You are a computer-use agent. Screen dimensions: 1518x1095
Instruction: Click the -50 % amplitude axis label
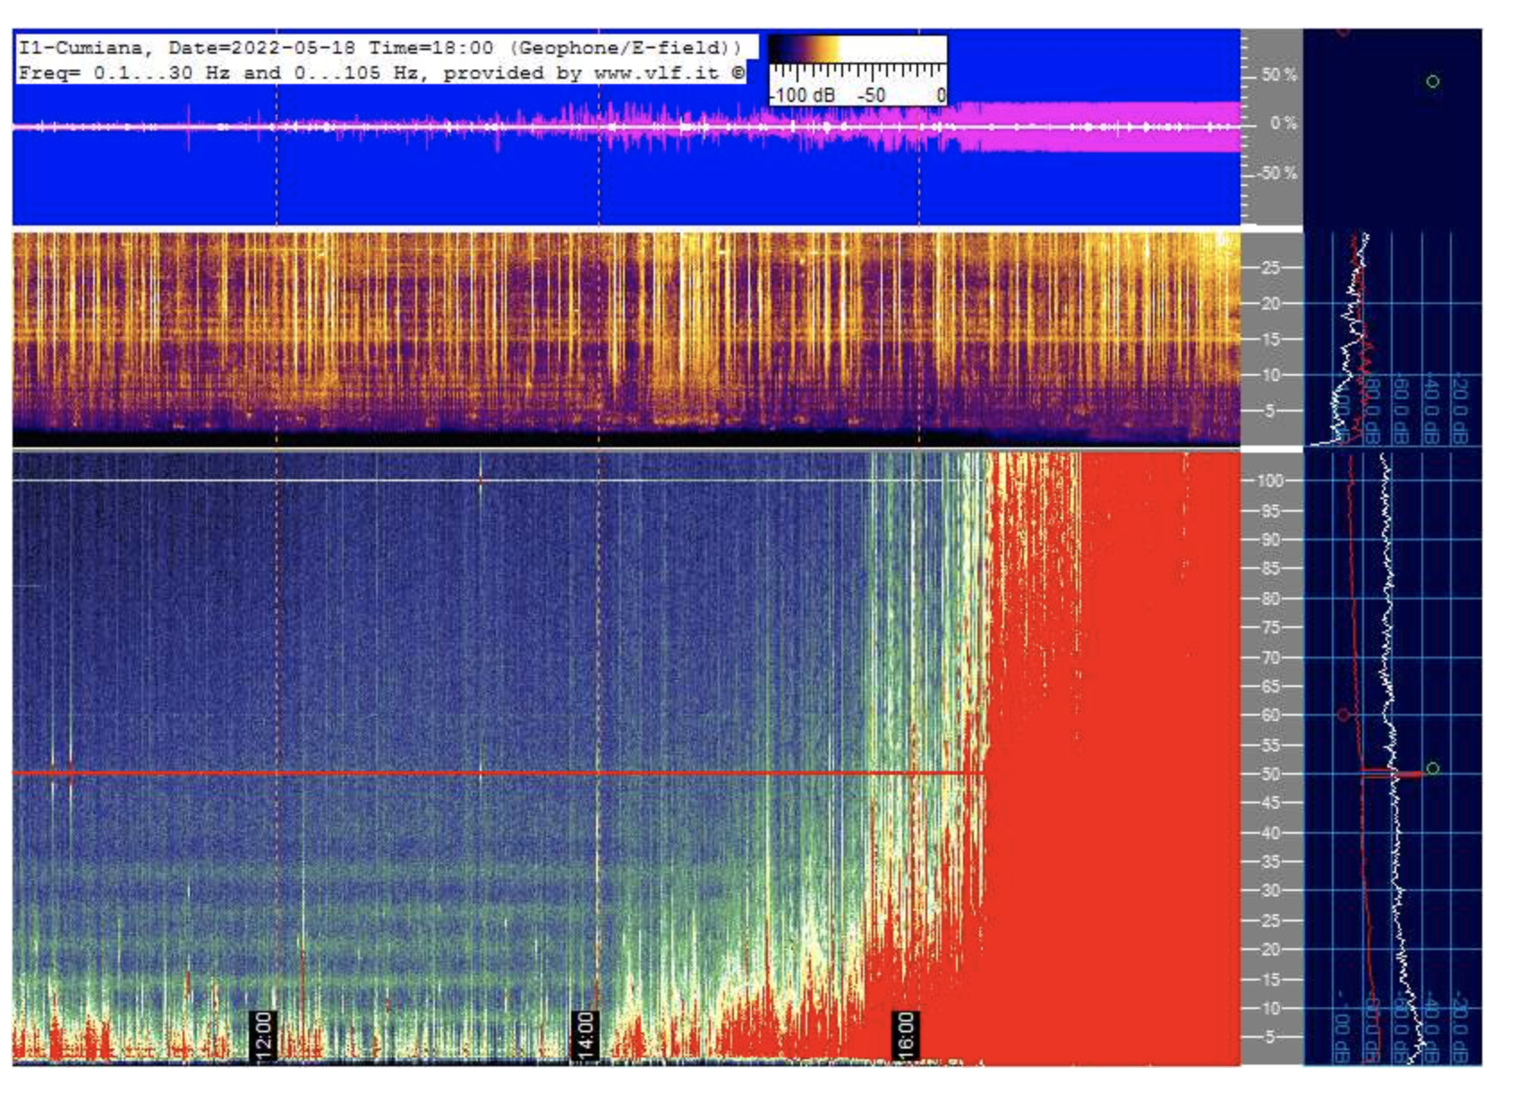pos(1276,173)
